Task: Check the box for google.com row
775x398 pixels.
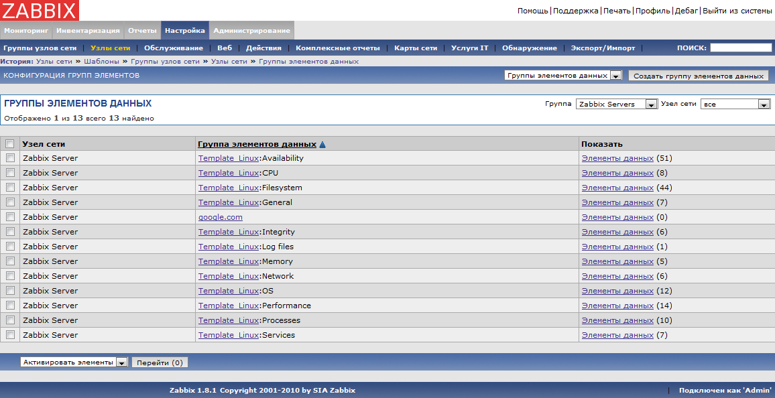Action: coord(10,217)
